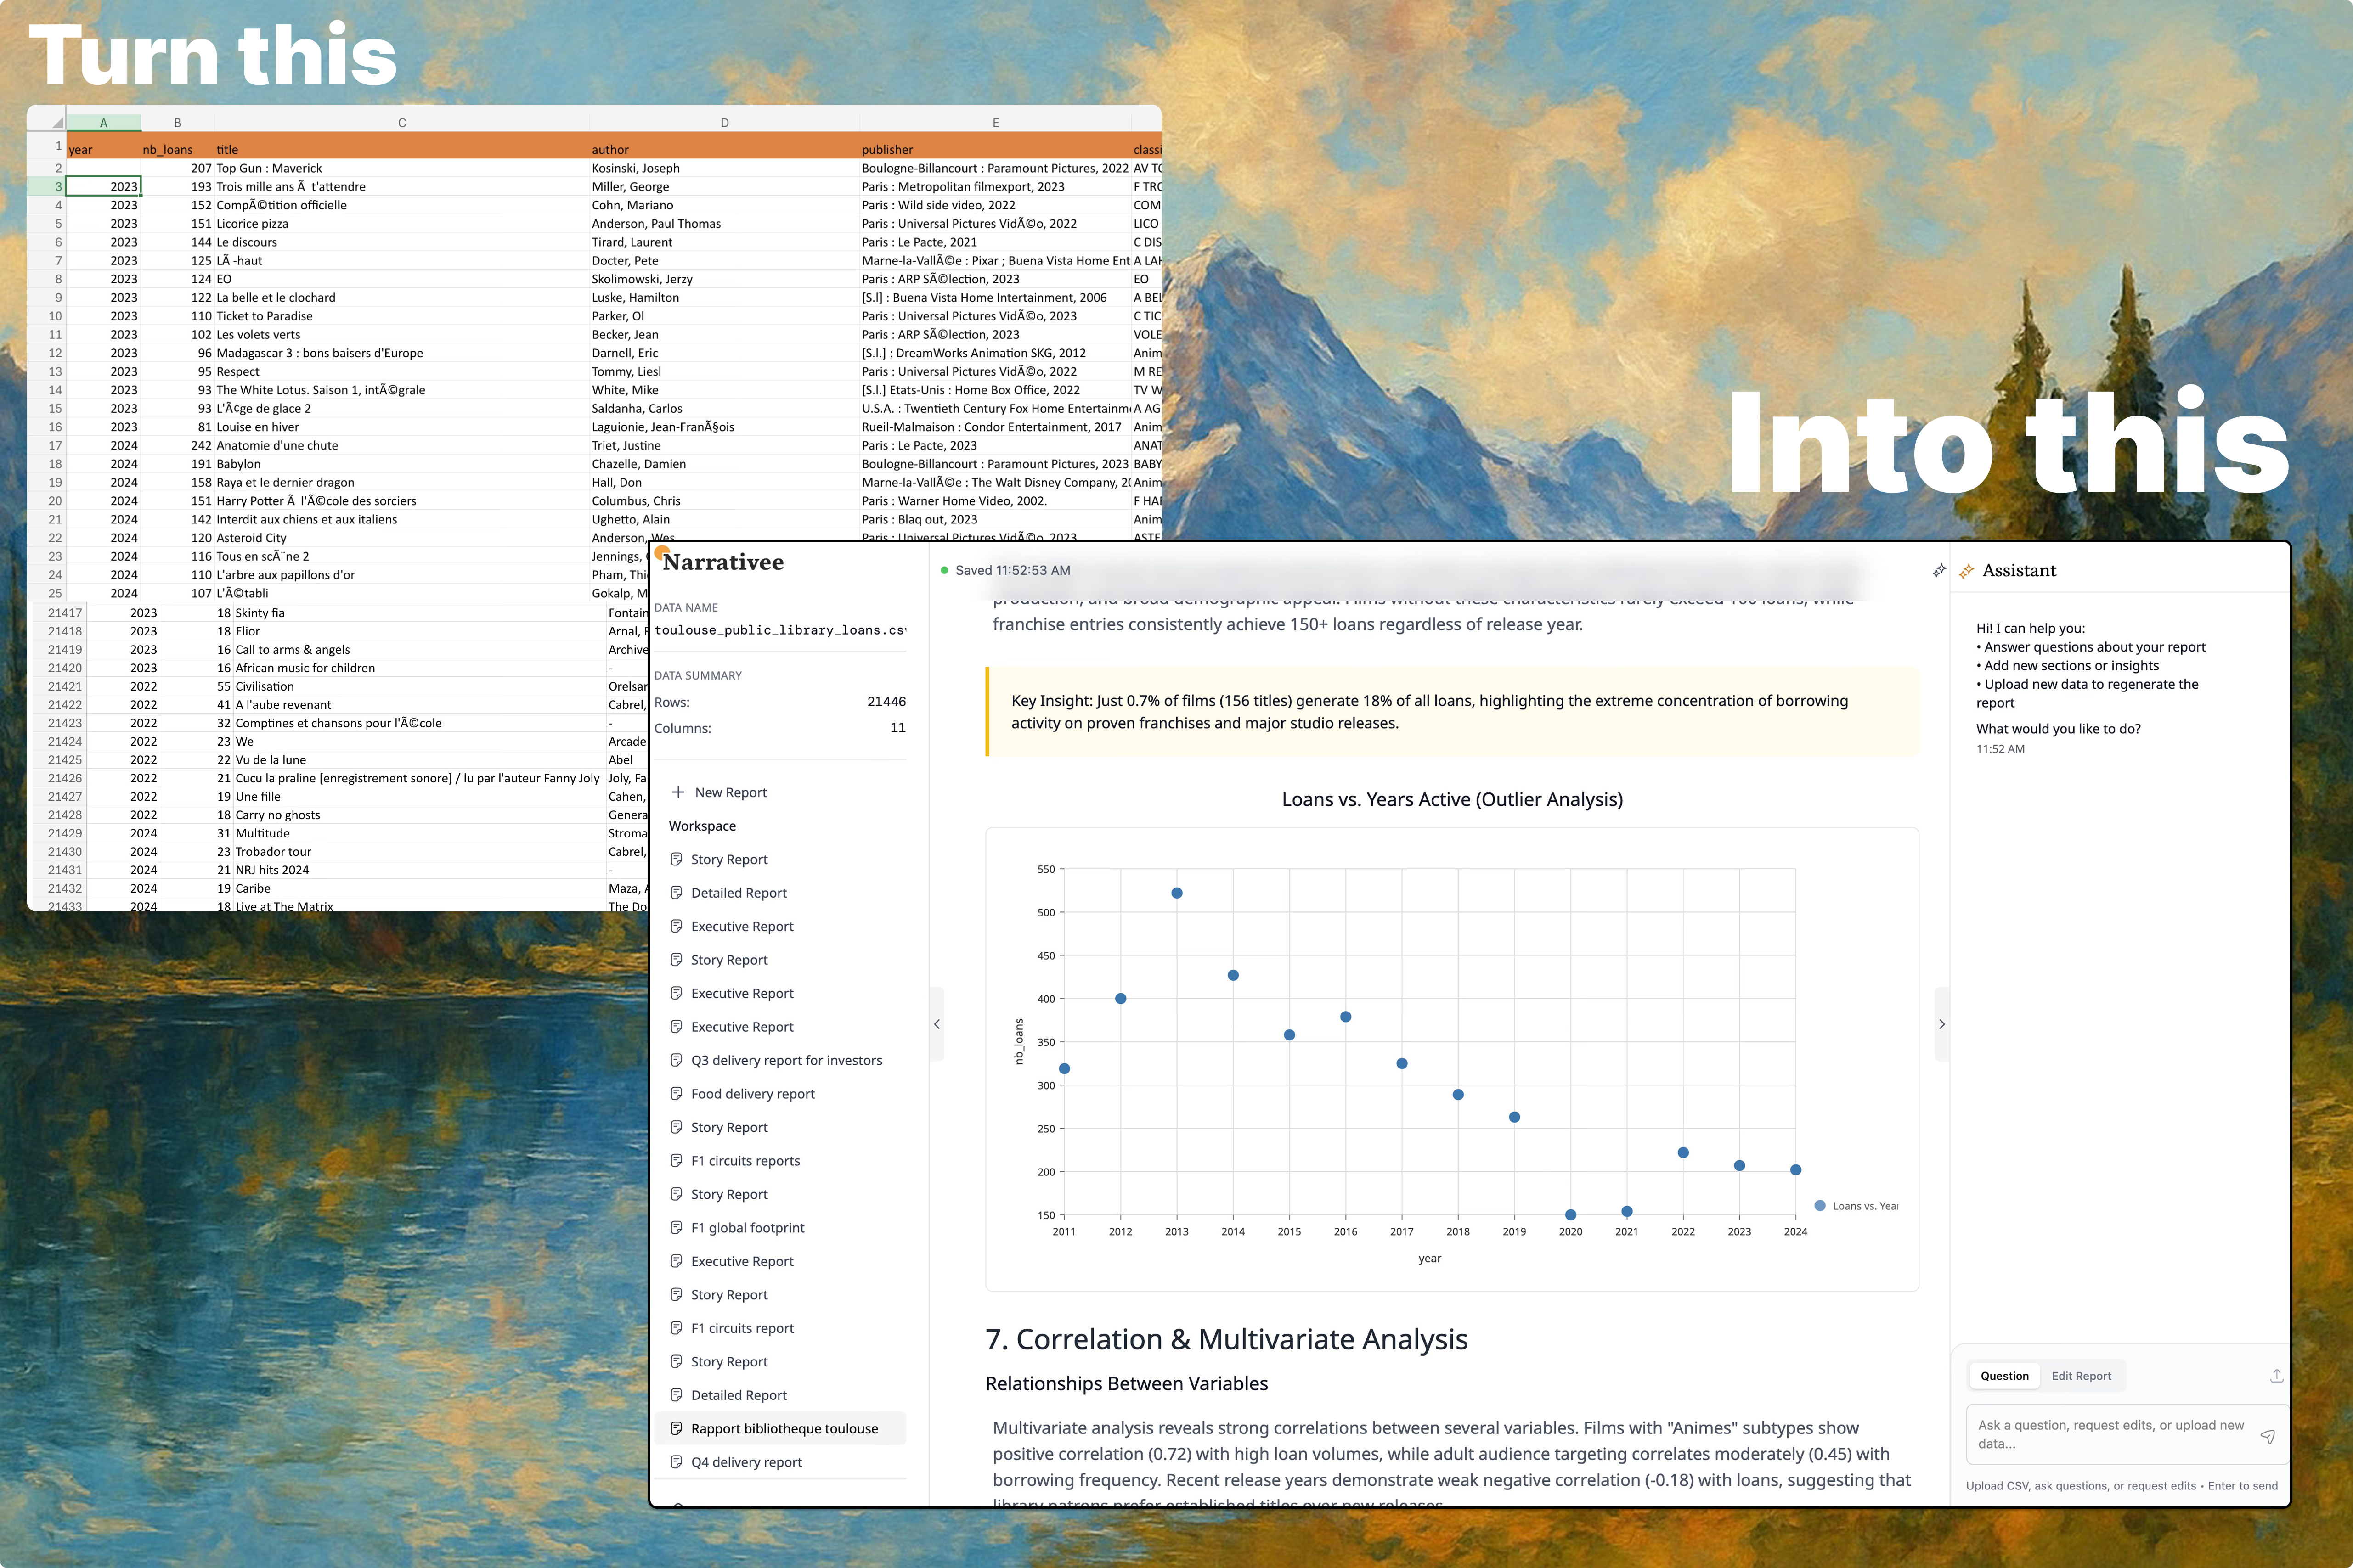Switch to the Question tab
2353x1568 pixels.
[2005, 1376]
